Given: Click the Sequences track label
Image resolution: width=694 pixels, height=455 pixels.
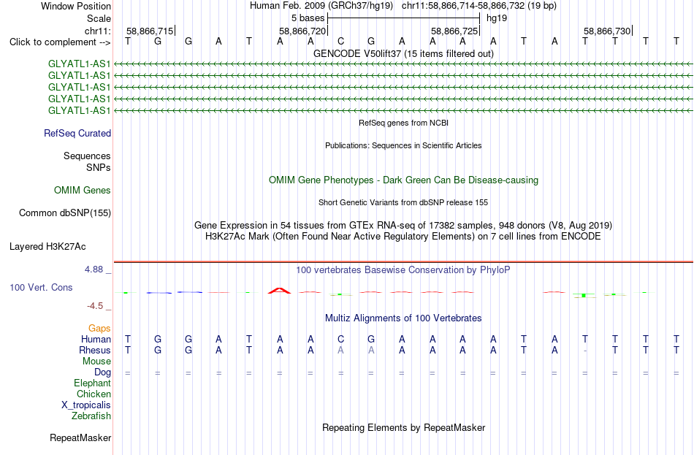Looking at the screenshot, I should (x=87, y=156).
